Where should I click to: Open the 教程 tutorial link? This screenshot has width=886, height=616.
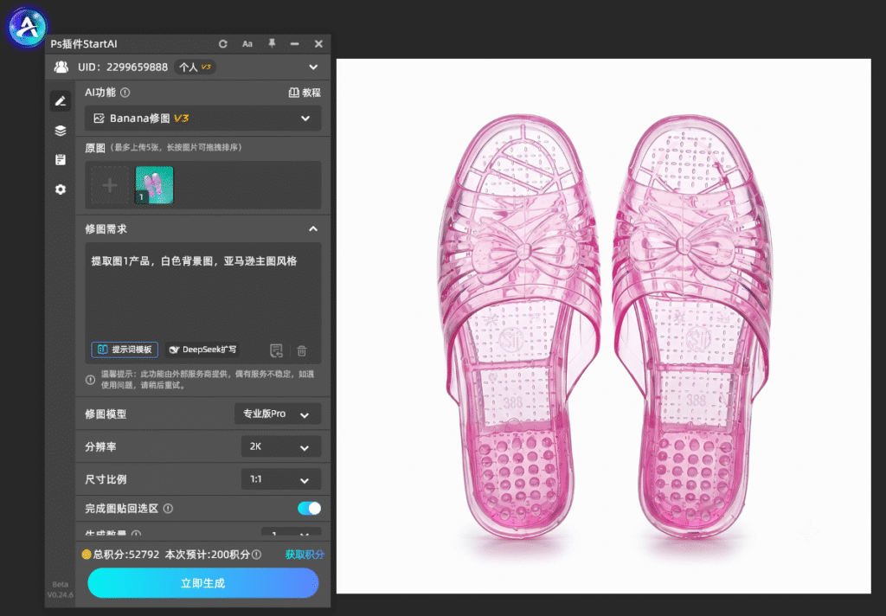pyautogui.click(x=305, y=93)
